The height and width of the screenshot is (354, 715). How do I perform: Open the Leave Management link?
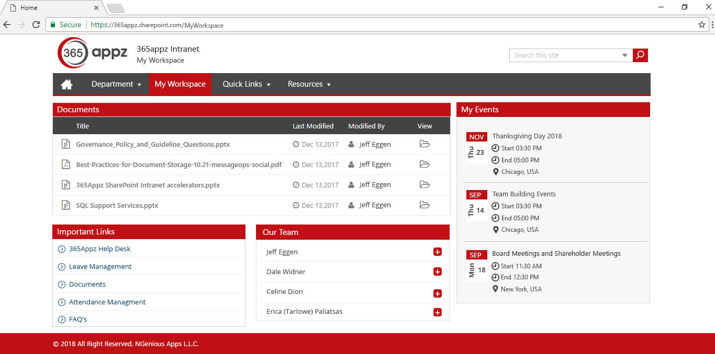100,267
